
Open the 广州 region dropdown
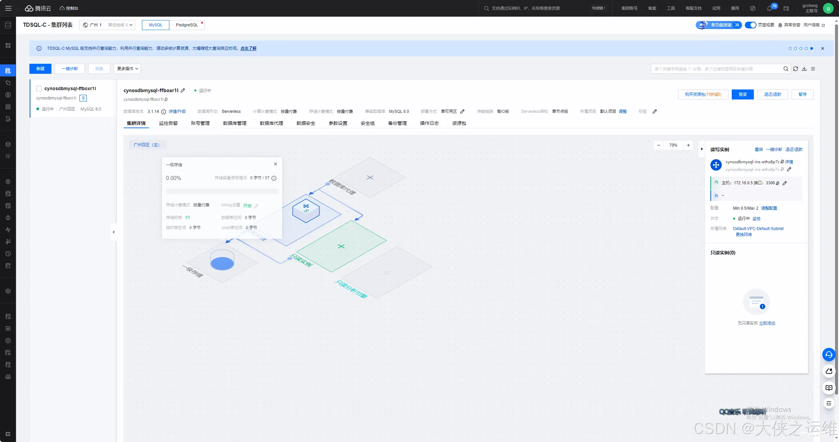click(x=107, y=25)
